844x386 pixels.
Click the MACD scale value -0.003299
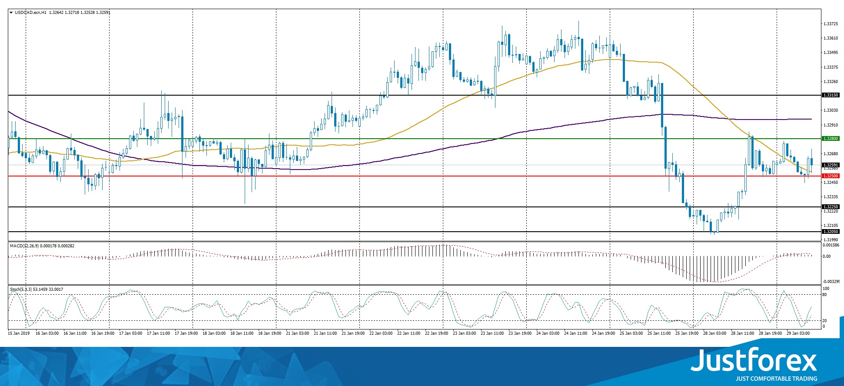(832, 282)
